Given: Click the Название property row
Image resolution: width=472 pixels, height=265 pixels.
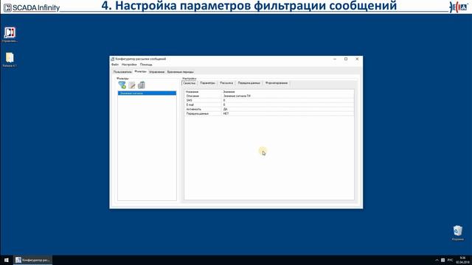Looking at the screenshot, I should click(x=269, y=91).
